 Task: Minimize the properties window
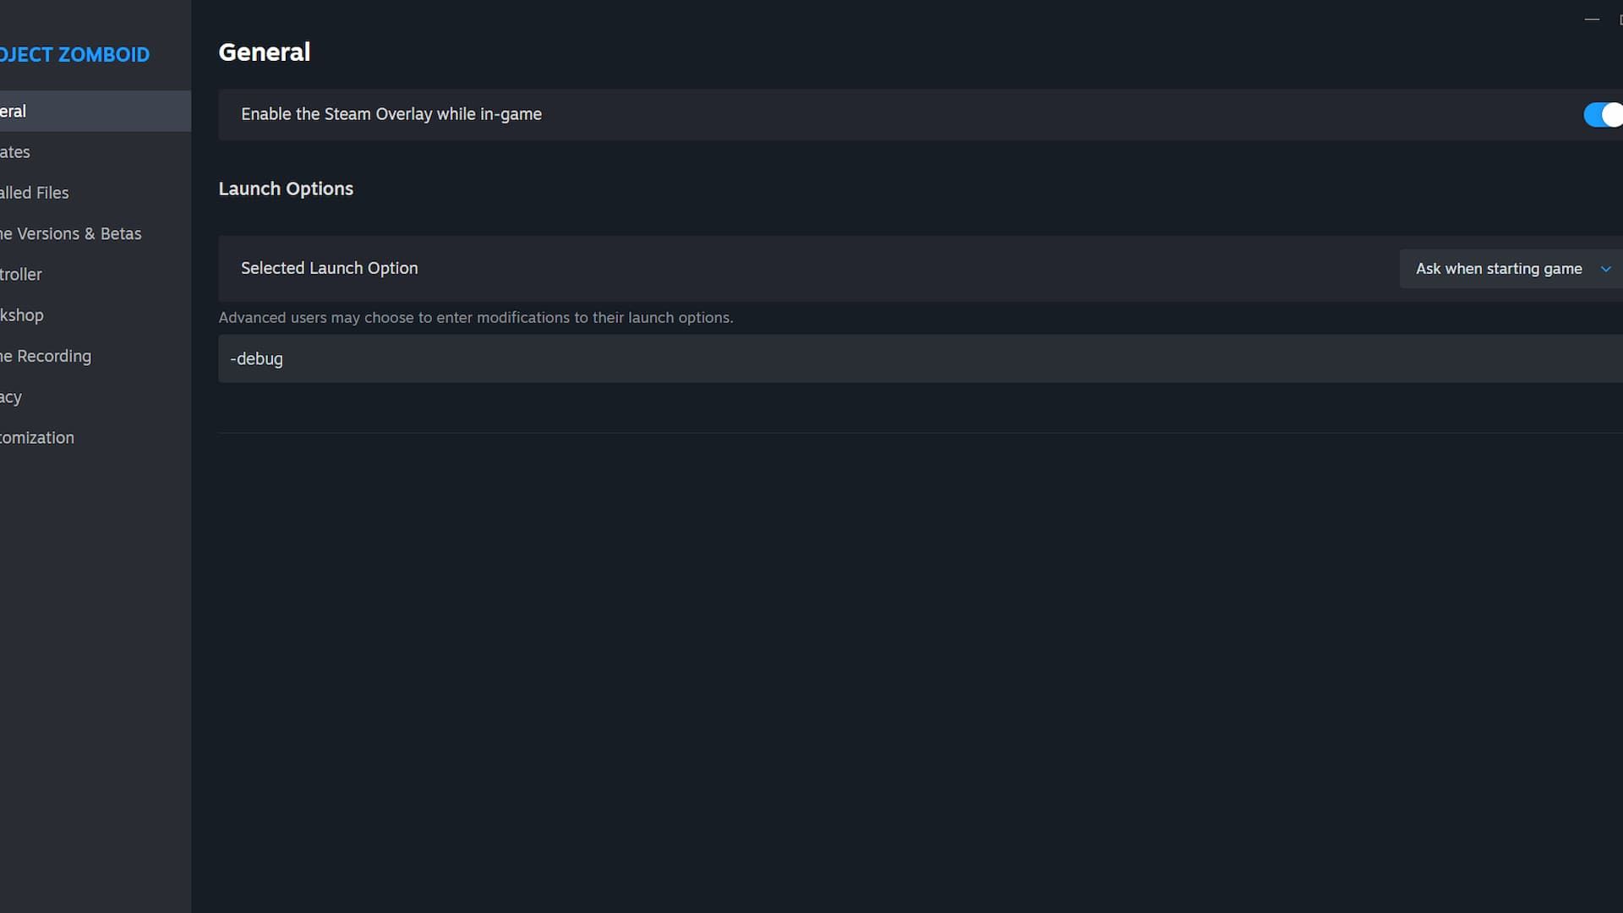pyautogui.click(x=1592, y=19)
